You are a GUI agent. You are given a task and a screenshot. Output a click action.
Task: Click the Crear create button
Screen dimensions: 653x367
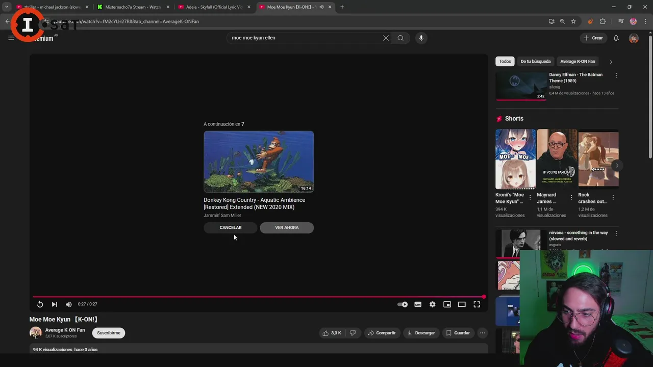click(x=593, y=38)
